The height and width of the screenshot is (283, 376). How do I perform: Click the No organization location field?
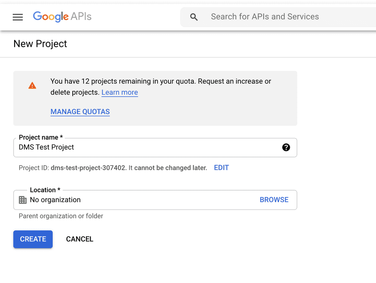(x=155, y=200)
